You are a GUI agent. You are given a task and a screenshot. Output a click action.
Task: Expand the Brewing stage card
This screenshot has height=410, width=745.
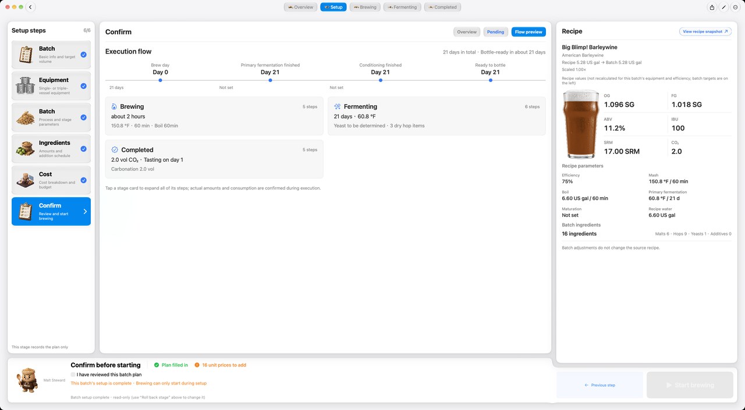(214, 116)
